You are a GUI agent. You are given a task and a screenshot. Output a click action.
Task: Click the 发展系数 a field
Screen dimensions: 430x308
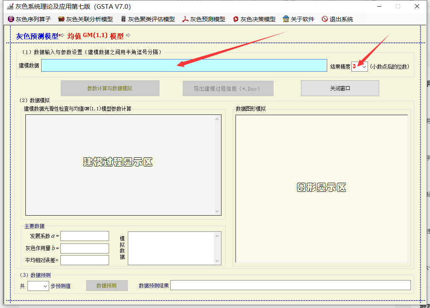pos(85,236)
